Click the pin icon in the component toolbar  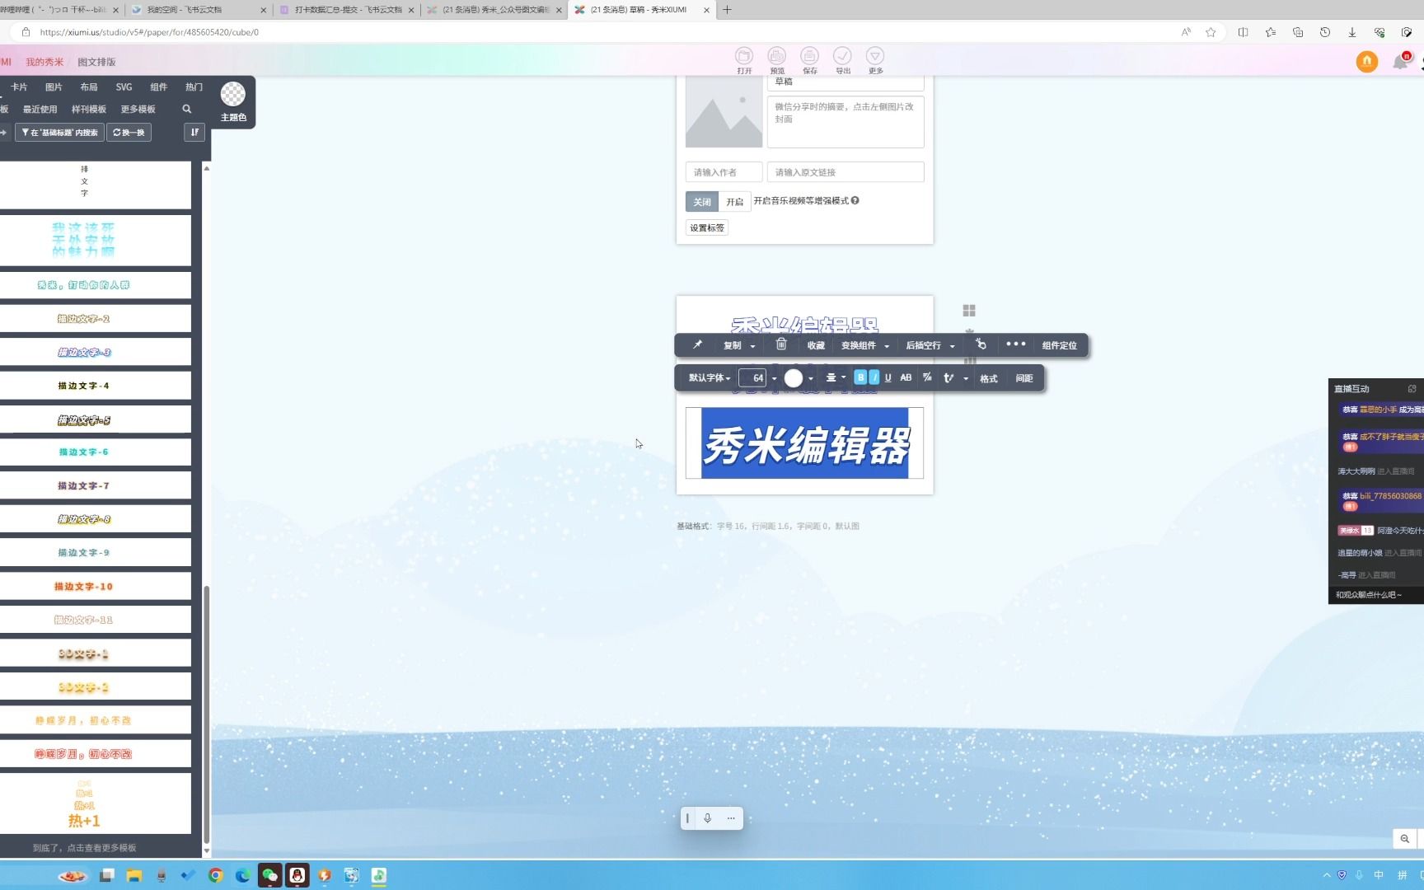697,344
